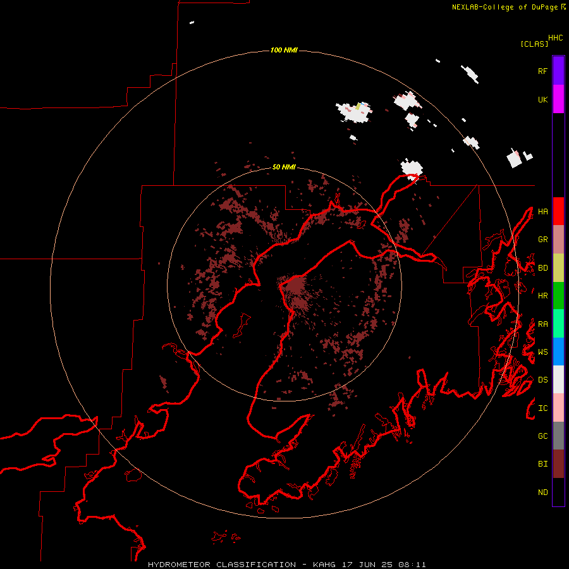Screen dimensions: 569x569
Task: Click the GR legend label
Action: click(542, 240)
